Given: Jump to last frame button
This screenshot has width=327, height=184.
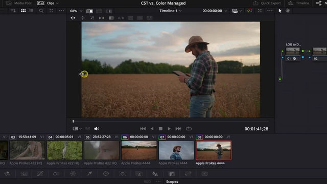Looking at the screenshot, I should 178,129.
